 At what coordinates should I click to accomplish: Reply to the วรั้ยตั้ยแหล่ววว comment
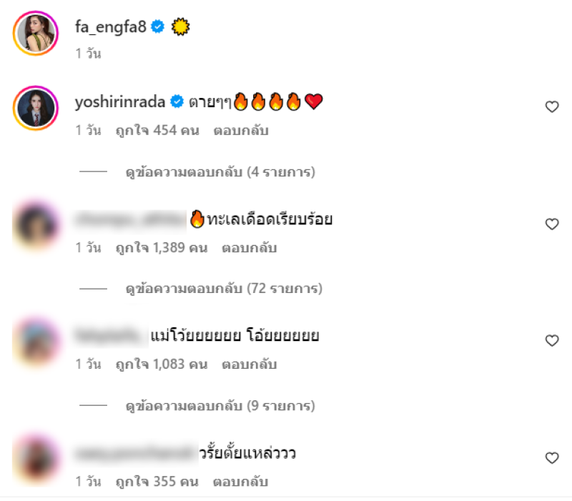pyautogui.click(x=241, y=482)
